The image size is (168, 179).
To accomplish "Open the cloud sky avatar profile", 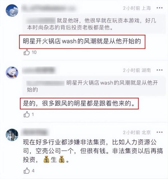I will (x=12, y=10).
